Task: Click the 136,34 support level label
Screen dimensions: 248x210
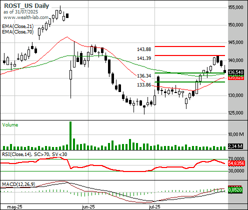Action: (144, 76)
